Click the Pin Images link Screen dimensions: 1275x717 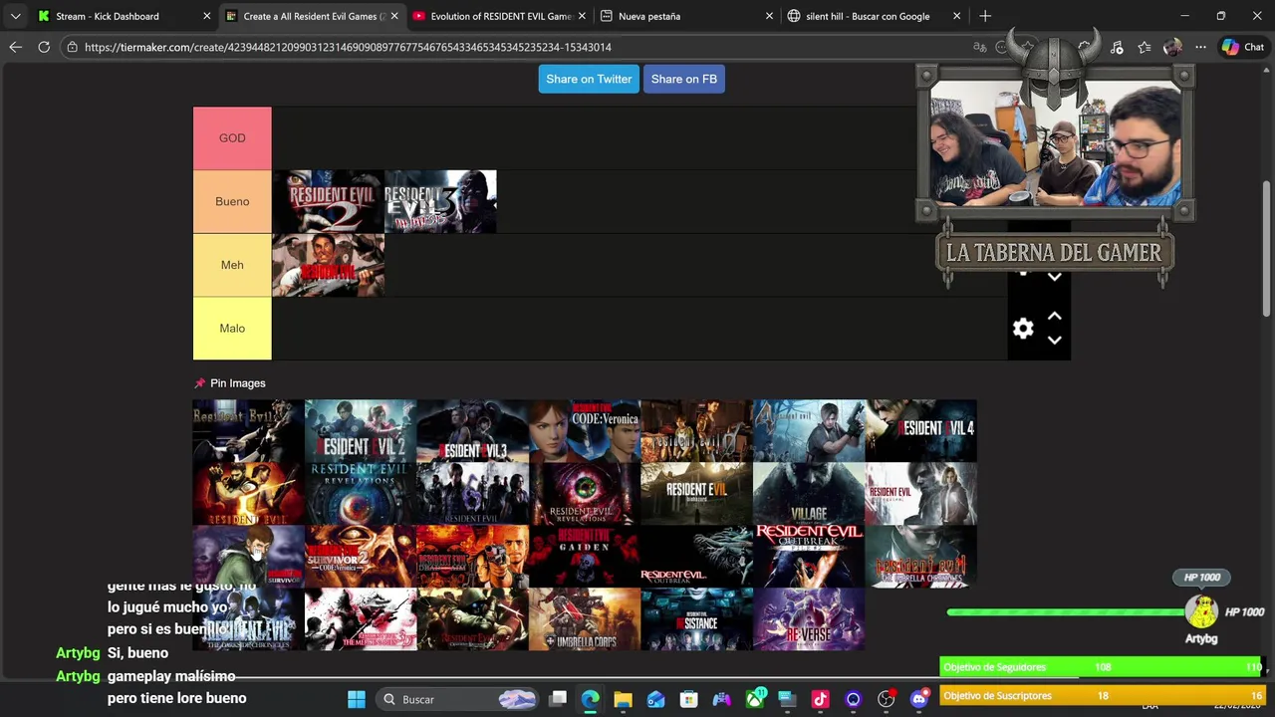click(237, 383)
